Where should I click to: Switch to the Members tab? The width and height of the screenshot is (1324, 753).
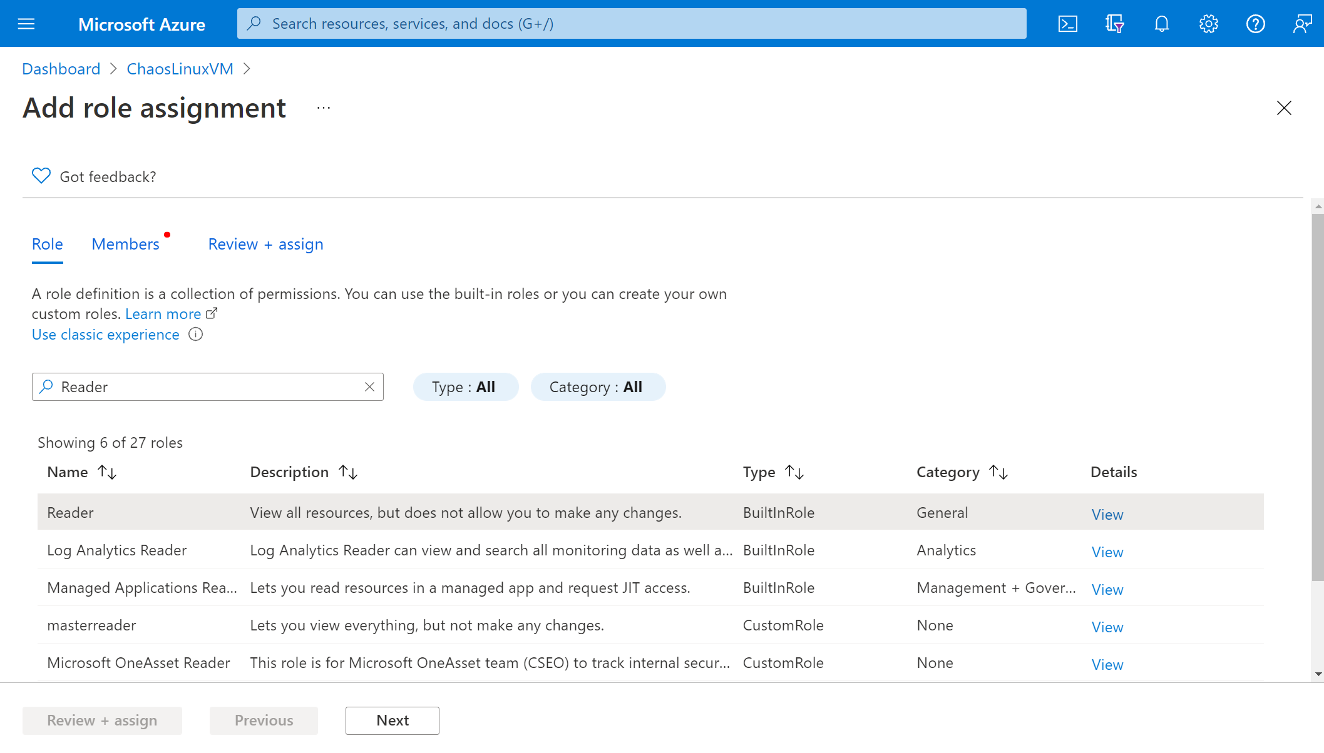coord(125,243)
